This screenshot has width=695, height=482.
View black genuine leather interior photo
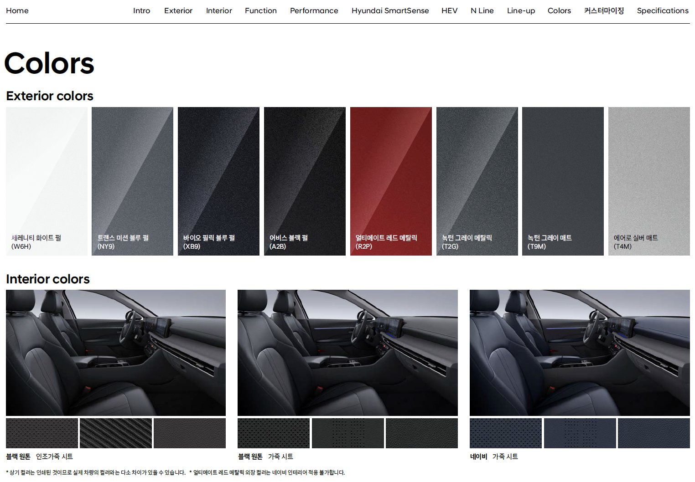click(x=347, y=353)
